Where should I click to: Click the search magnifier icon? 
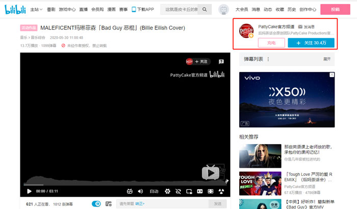[x=205, y=9]
